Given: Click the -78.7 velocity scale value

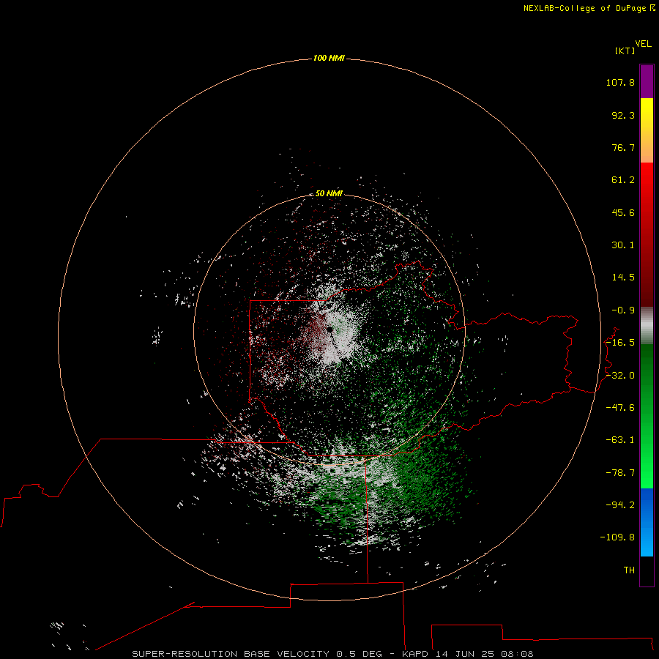Looking at the screenshot, I should point(620,473).
